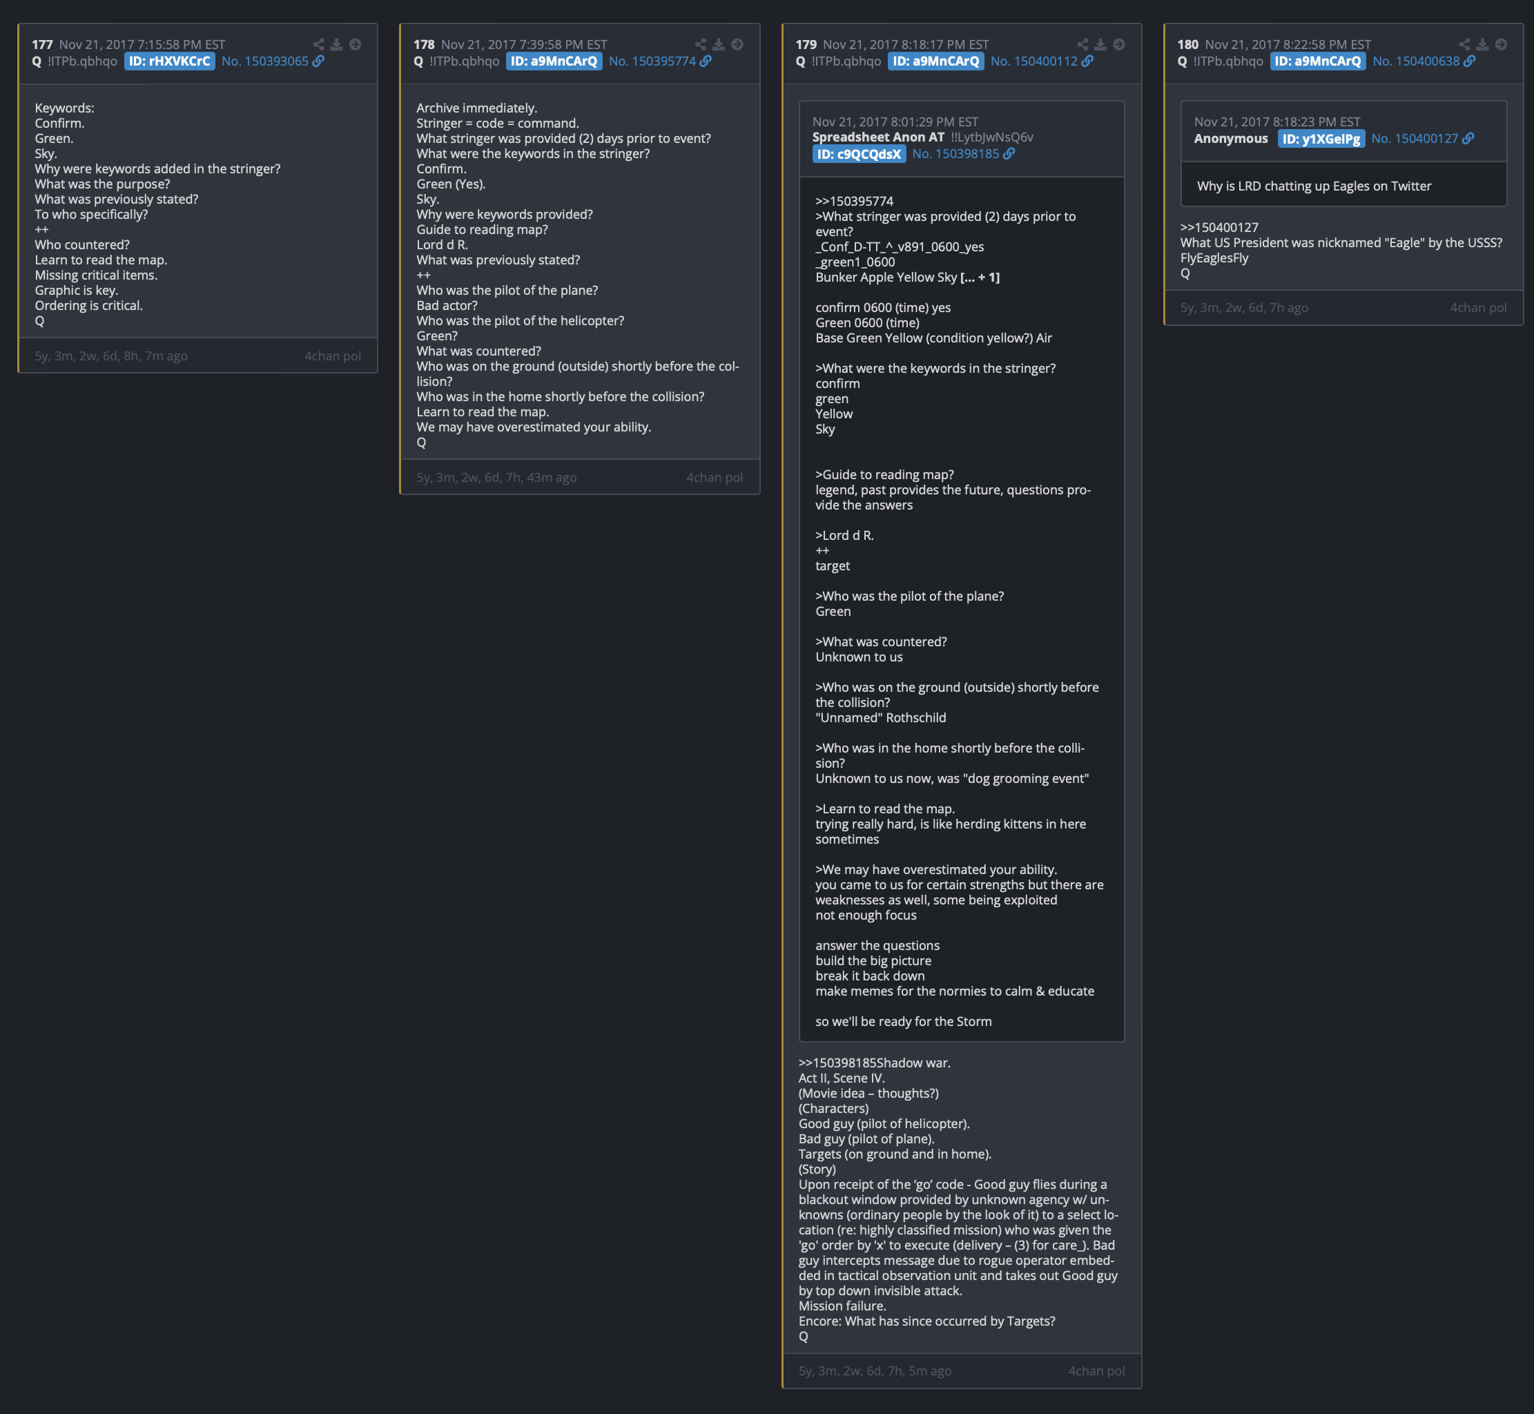The width and height of the screenshot is (1534, 1414).
Task: Click post number 180
Action: pos(1187,44)
